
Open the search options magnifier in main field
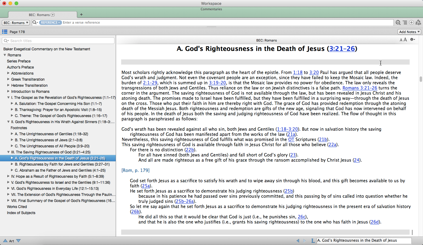35,23
